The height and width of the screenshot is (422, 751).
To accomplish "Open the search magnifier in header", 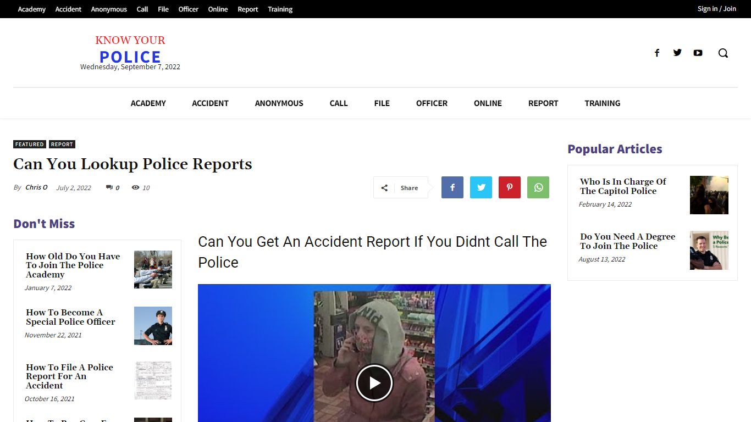I will pos(723,53).
